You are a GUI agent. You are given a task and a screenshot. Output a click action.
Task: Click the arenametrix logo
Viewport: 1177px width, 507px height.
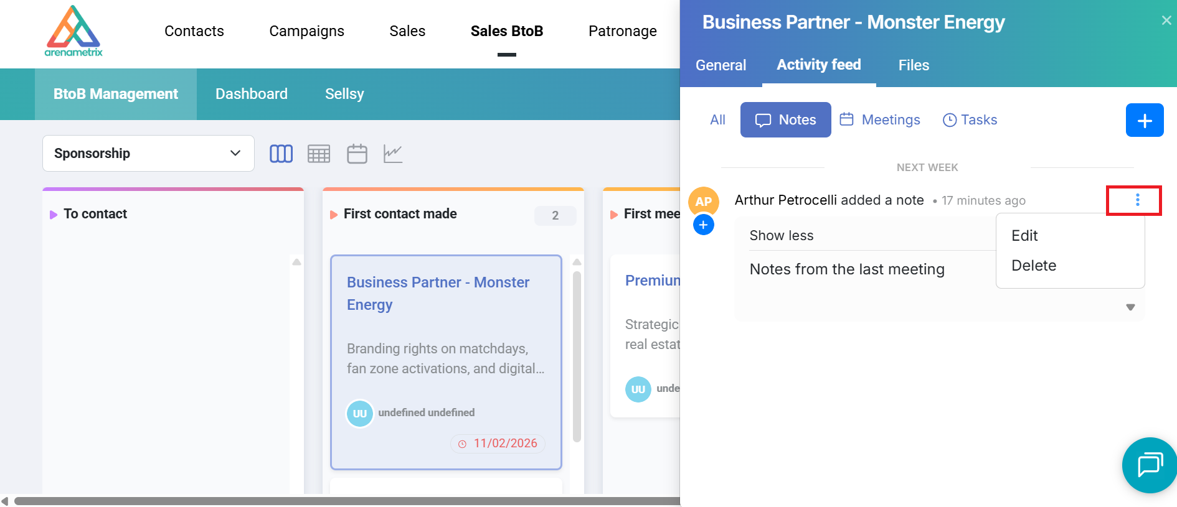pyautogui.click(x=73, y=31)
